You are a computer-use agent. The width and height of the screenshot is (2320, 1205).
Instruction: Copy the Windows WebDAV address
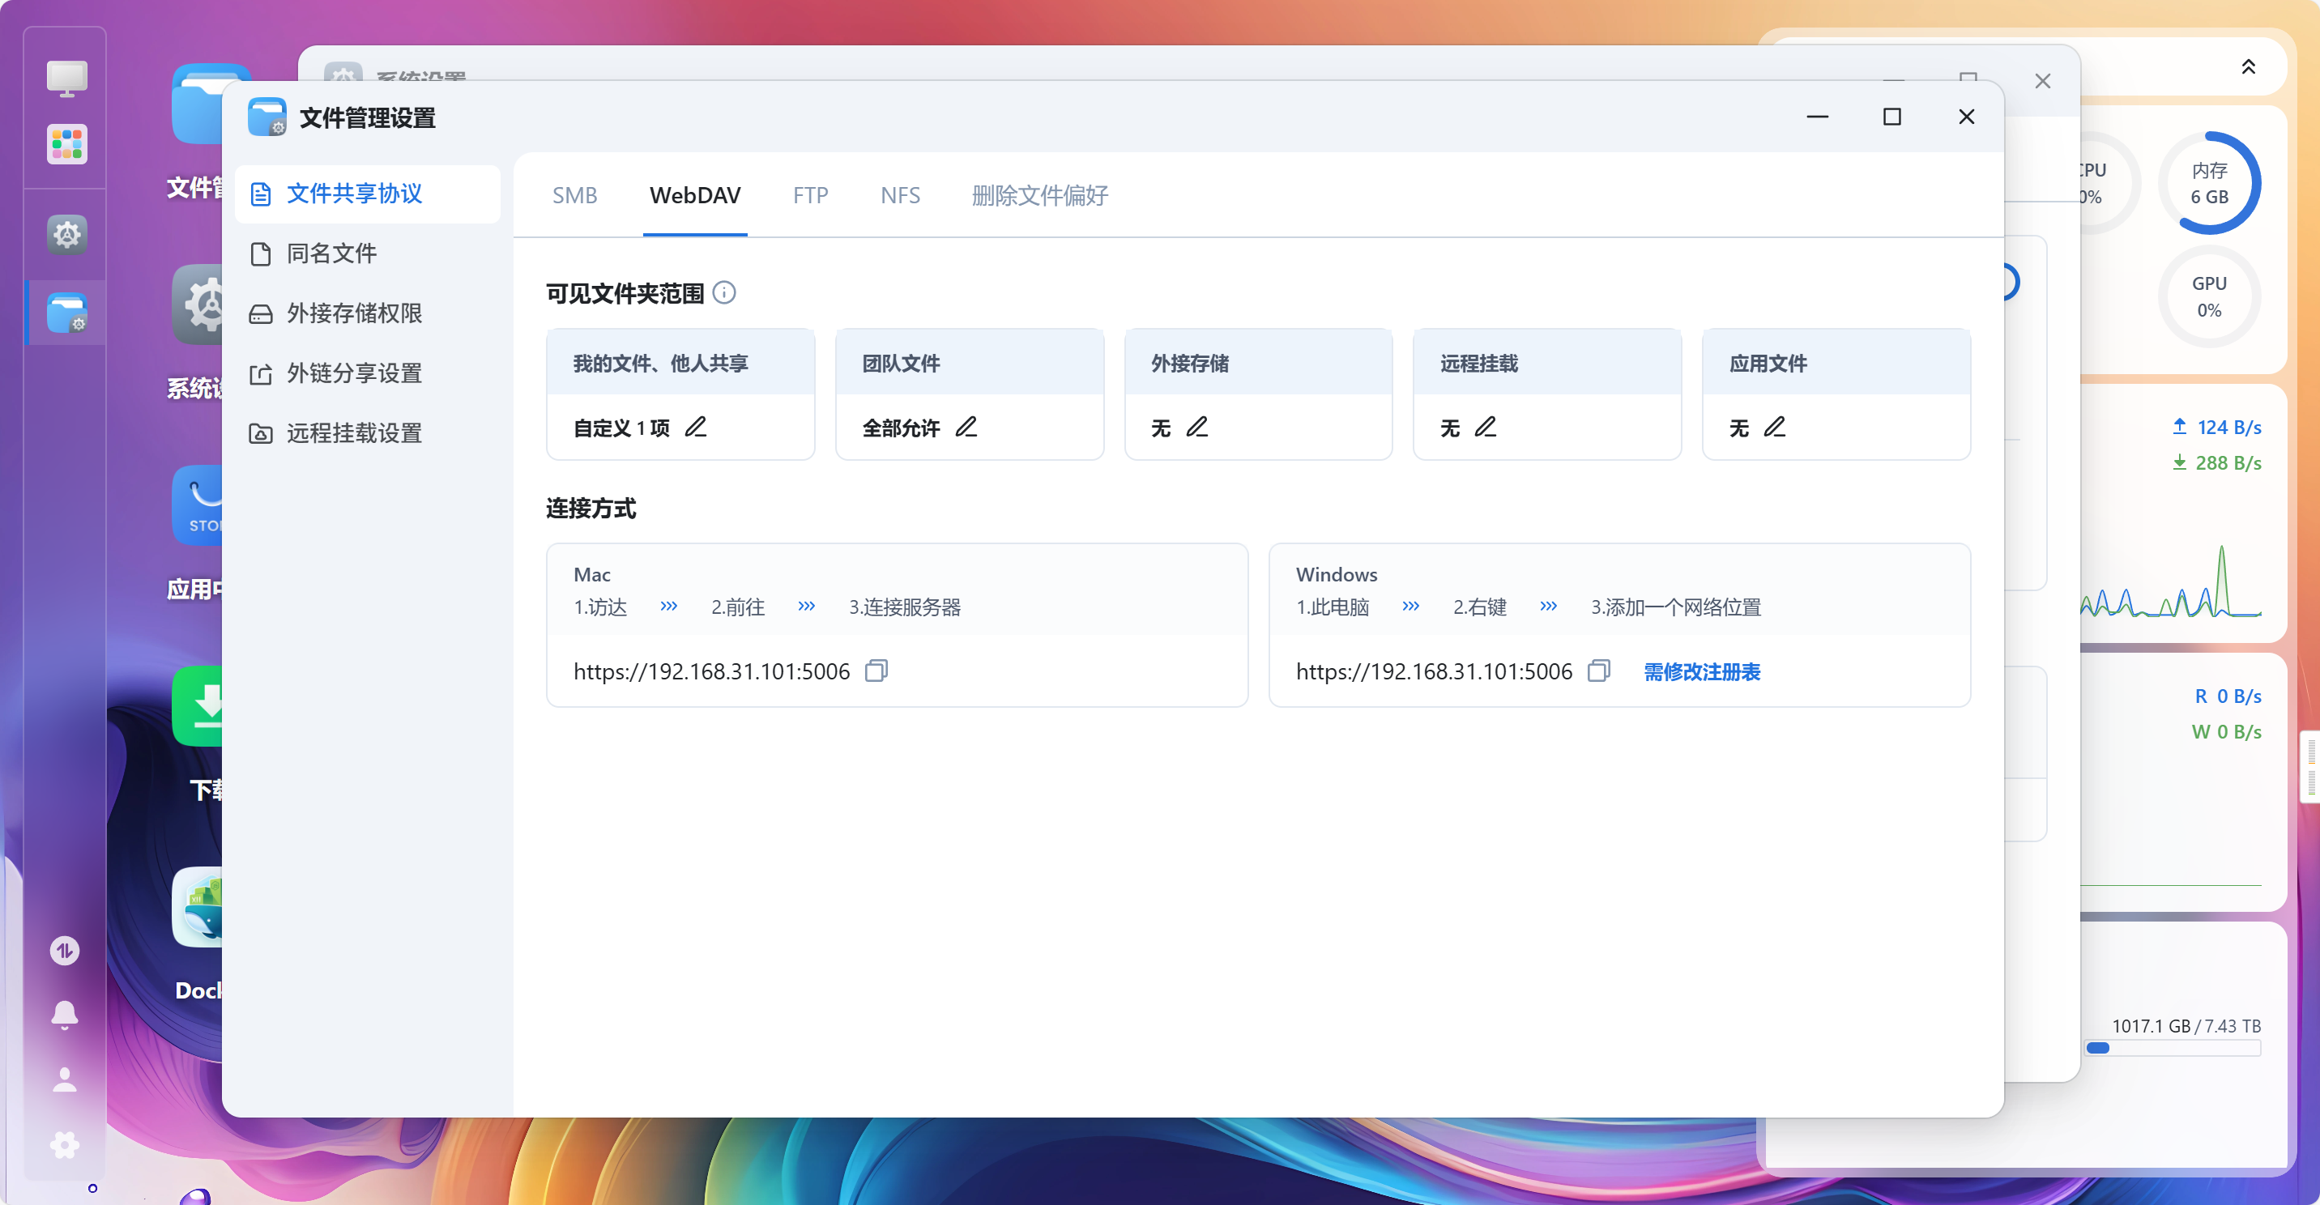[1598, 671]
